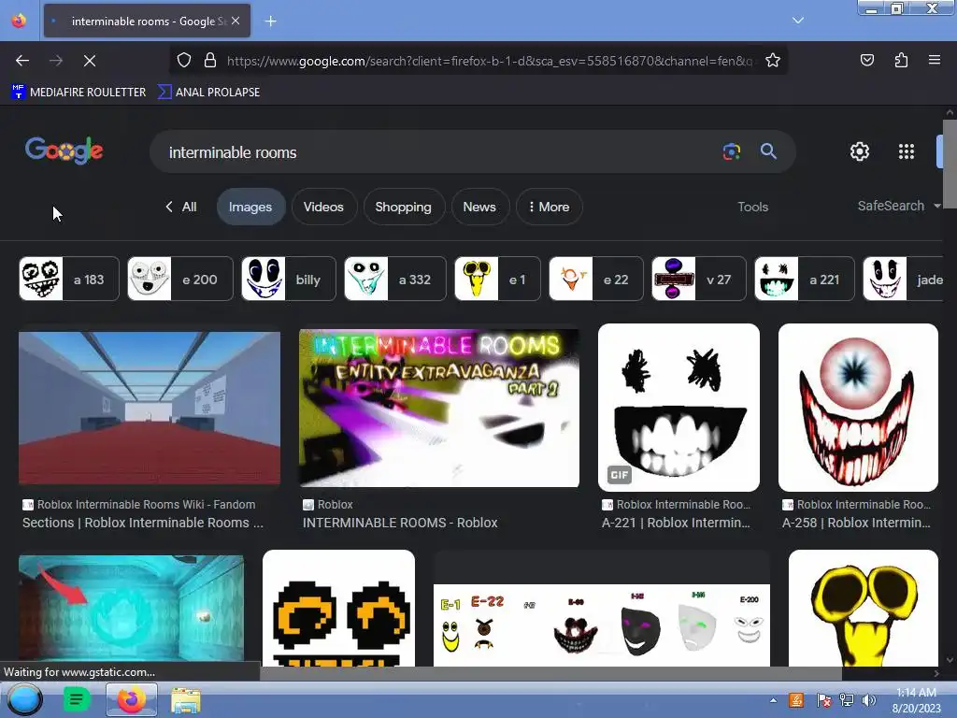
Task: Open the A-221 GIF face thumbnail
Action: (678, 408)
